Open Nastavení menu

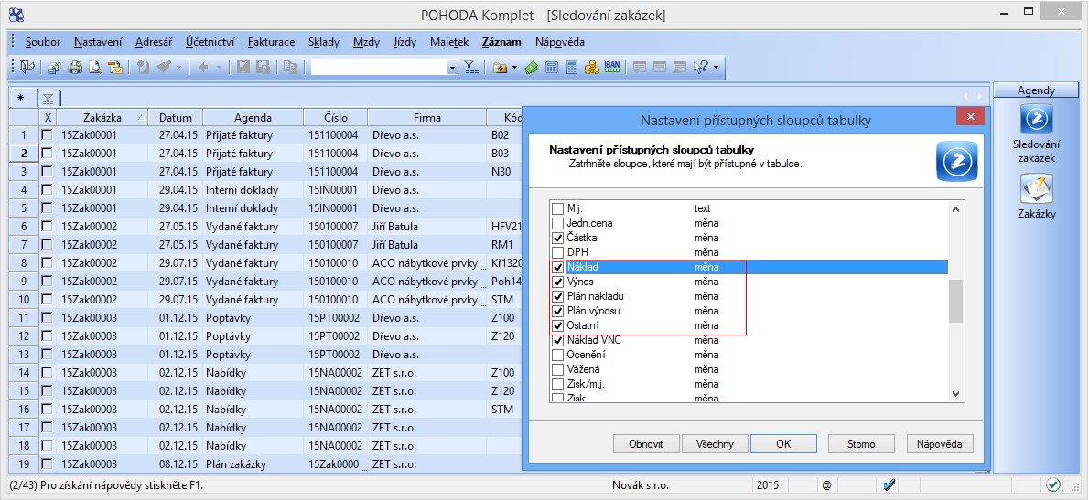coord(98,42)
